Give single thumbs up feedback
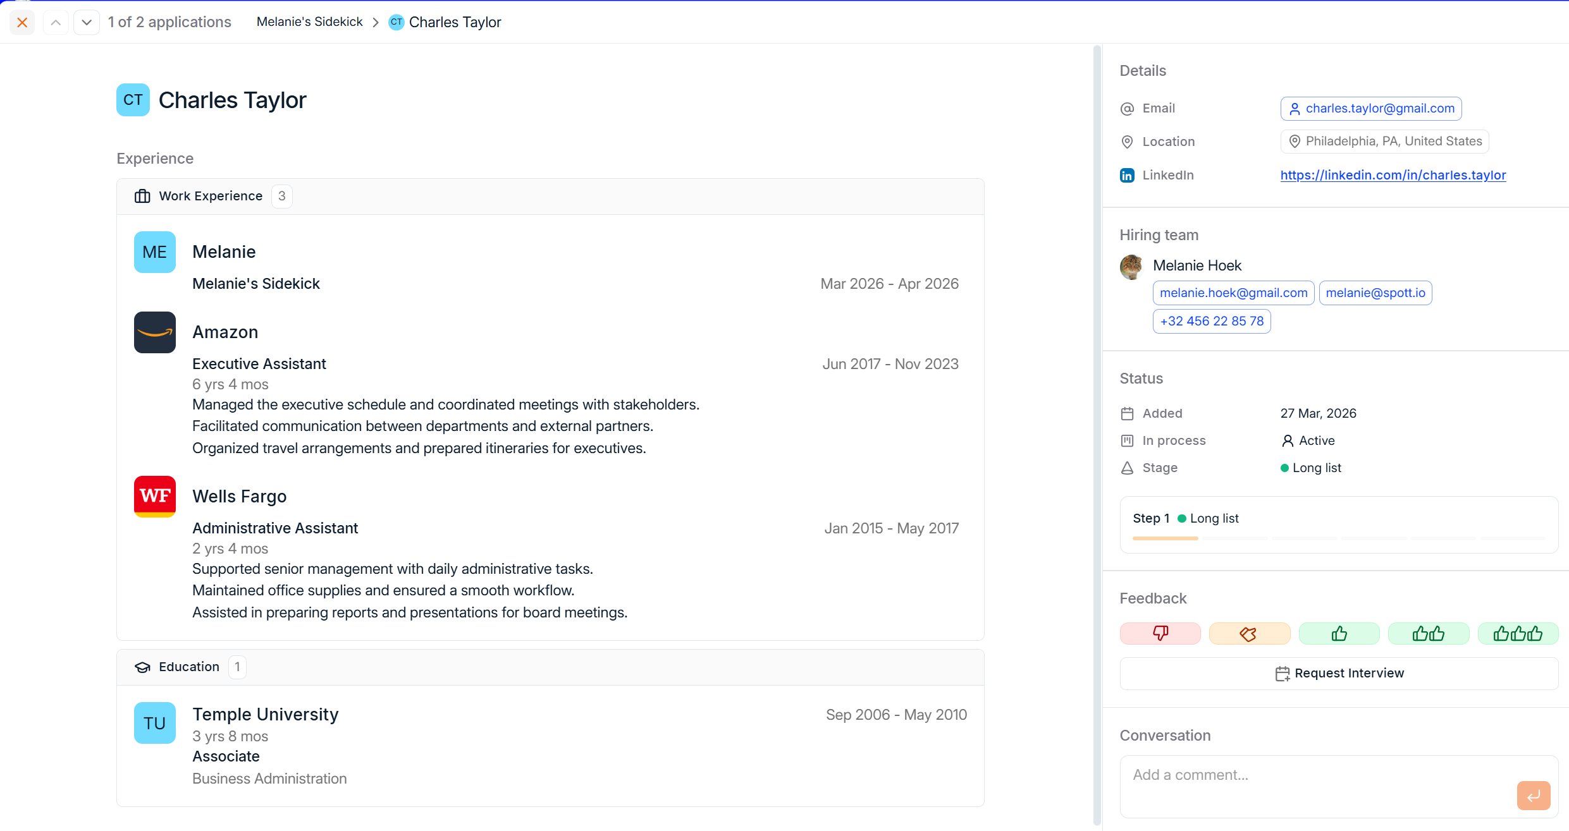This screenshot has width=1569, height=831. click(x=1339, y=633)
